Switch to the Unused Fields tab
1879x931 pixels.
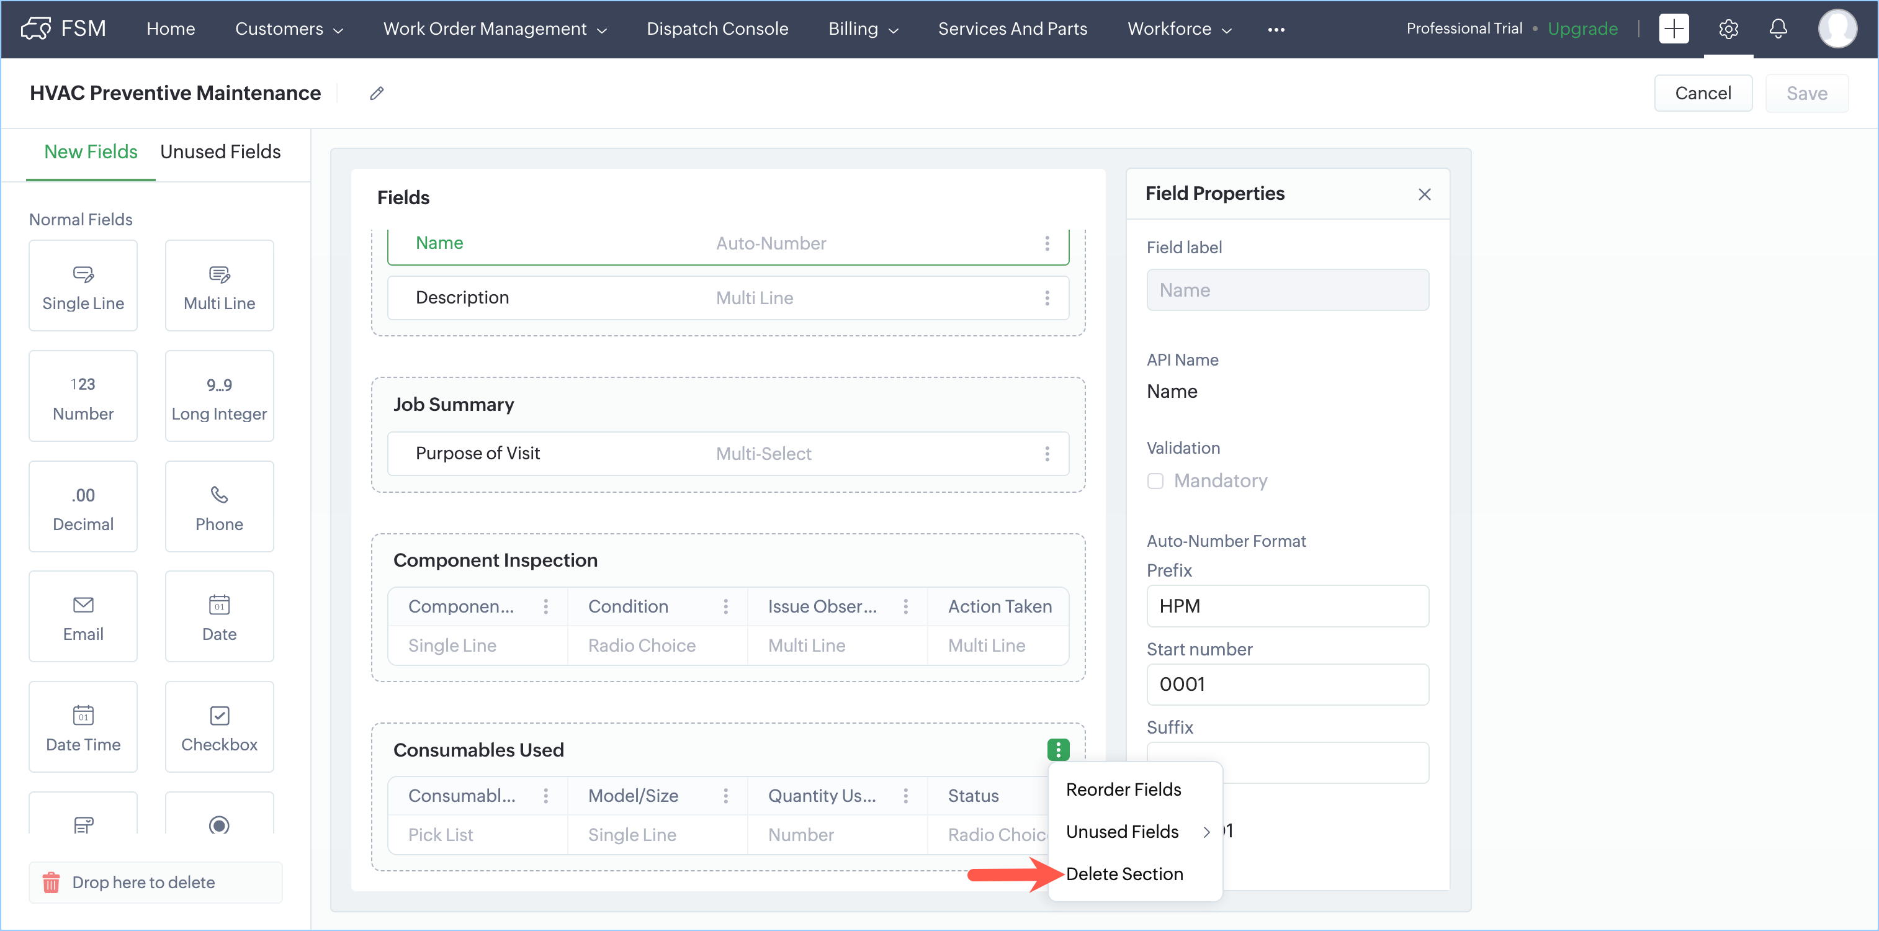(x=220, y=152)
